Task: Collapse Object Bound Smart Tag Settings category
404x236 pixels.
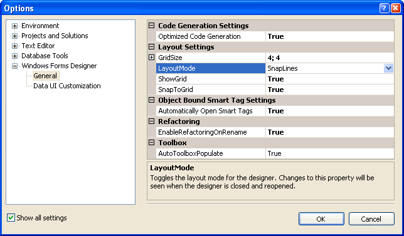Action: [152, 100]
